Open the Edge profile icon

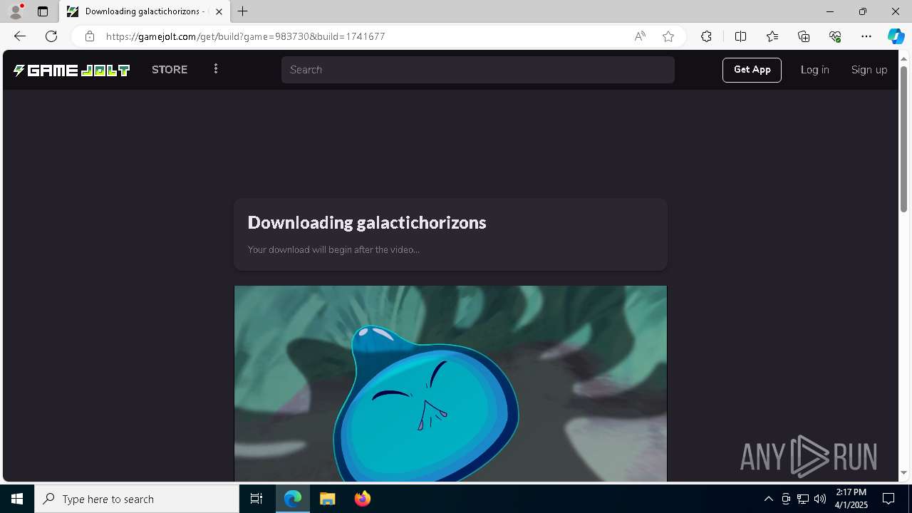(16, 11)
